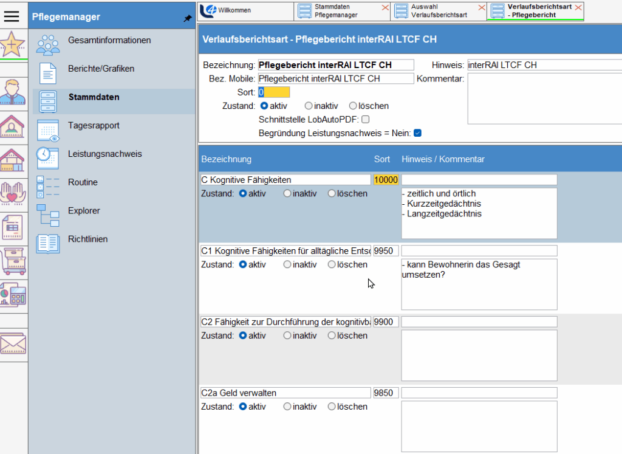
Task: Select löschen for C Kognitive Fähigkeiten
Action: click(x=332, y=194)
